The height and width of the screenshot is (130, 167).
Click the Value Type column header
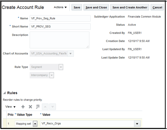click(24, 115)
